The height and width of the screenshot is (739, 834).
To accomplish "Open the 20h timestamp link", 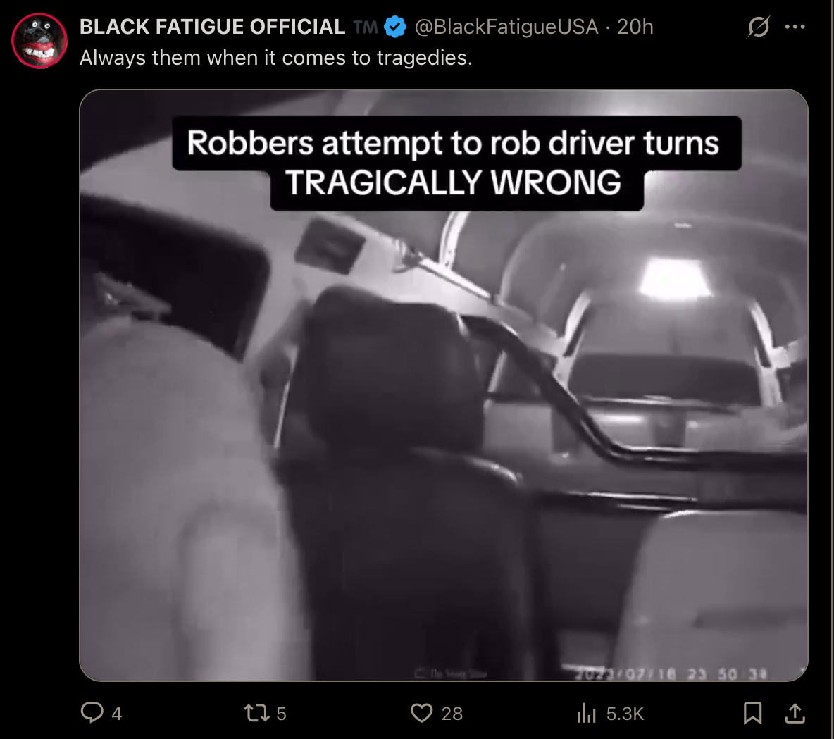I will [x=635, y=27].
